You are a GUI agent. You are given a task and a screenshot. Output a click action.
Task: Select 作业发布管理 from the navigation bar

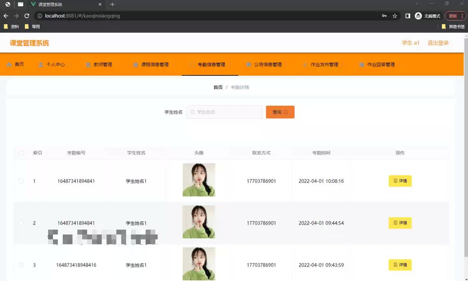(324, 64)
